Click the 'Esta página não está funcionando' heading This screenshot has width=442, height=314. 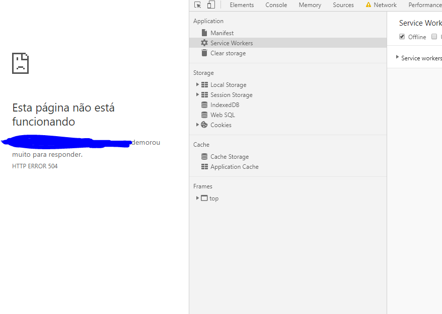point(63,115)
